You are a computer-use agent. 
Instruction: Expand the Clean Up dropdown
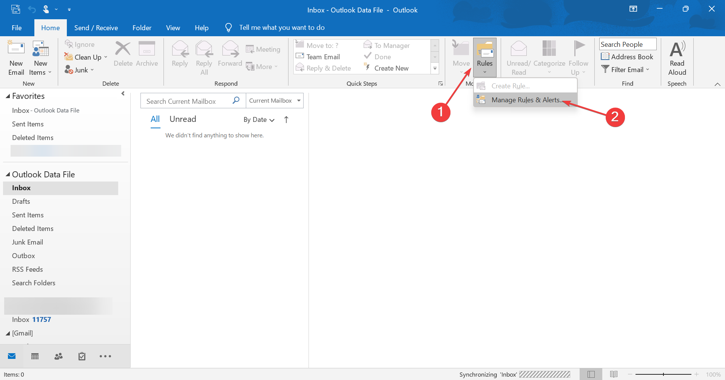click(106, 57)
